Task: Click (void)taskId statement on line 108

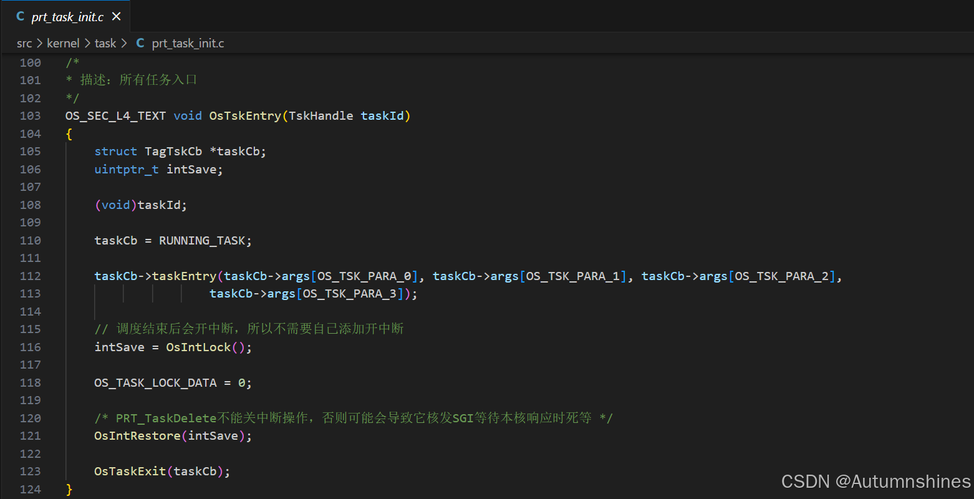Action: point(141,205)
